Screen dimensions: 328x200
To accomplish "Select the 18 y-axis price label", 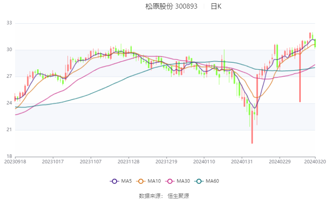I will click(x=9, y=156).
